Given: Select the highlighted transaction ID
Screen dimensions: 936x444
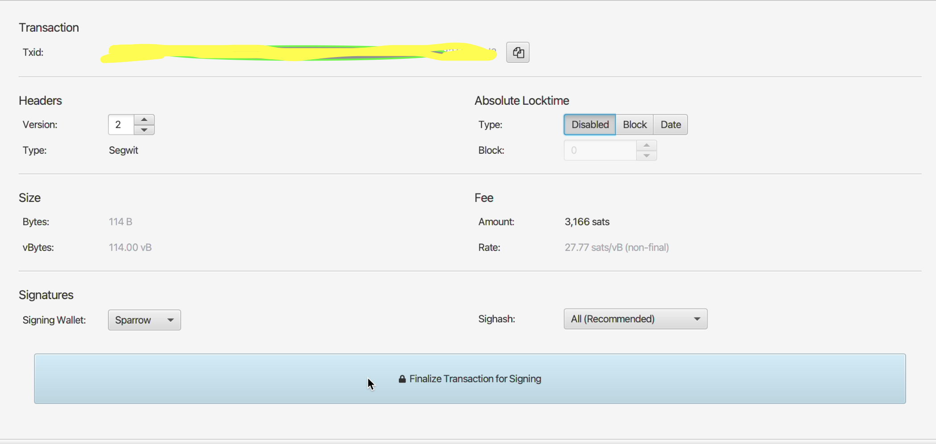Looking at the screenshot, I should [299, 52].
